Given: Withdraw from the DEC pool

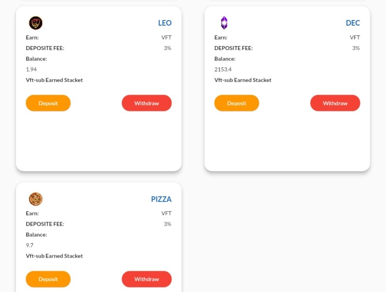Looking at the screenshot, I should (x=335, y=103).
